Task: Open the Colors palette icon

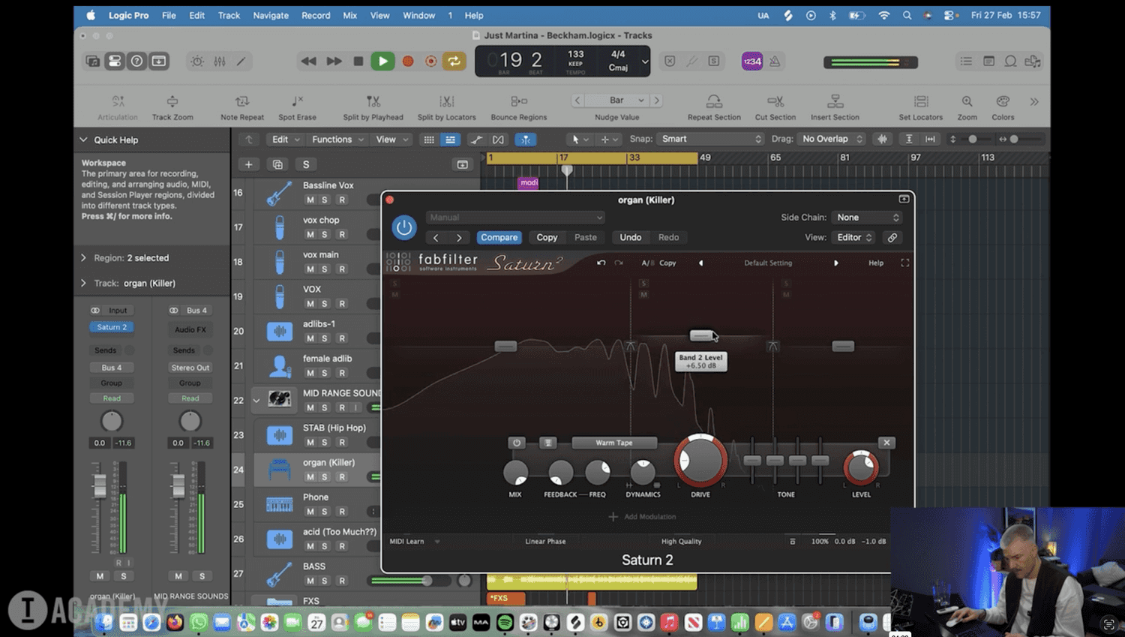Action: 1002,101
